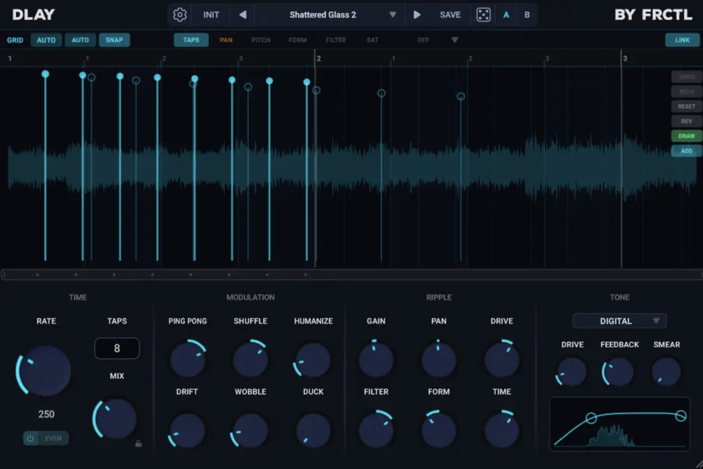
Task: Click the HUMANIZE knob
Action: tap(313, 359)
